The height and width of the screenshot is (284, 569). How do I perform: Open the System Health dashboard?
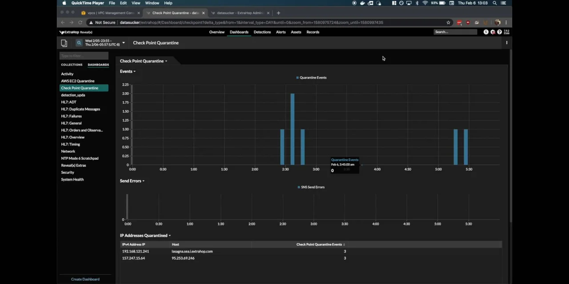(72, 180)
